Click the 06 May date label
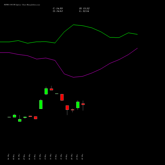The image size is (165, 165). click(19, 157)
